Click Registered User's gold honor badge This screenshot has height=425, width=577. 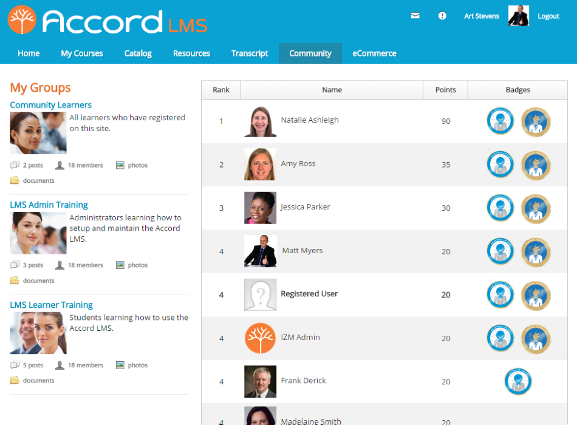click(x=536, y=296)
